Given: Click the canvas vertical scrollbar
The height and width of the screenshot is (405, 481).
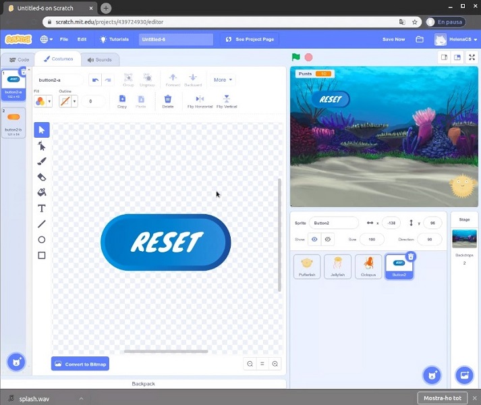Looking at the screenshot, I should (279, 235).
